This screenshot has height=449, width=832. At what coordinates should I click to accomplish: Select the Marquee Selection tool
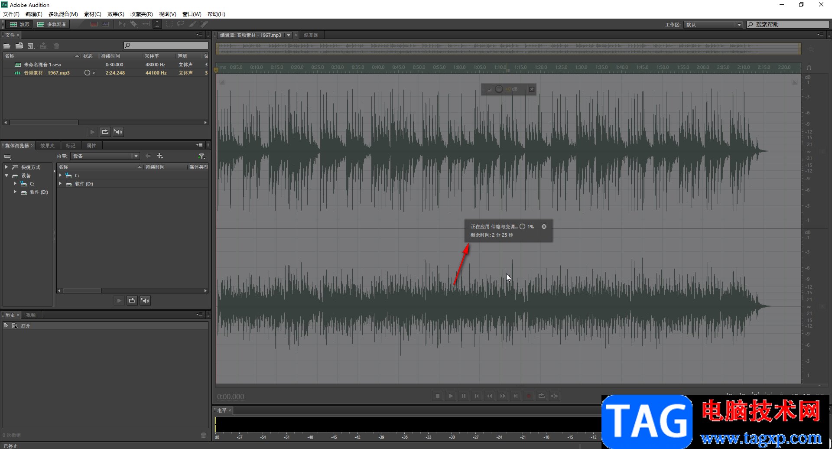pyautogui.click(x=169, y=24)
